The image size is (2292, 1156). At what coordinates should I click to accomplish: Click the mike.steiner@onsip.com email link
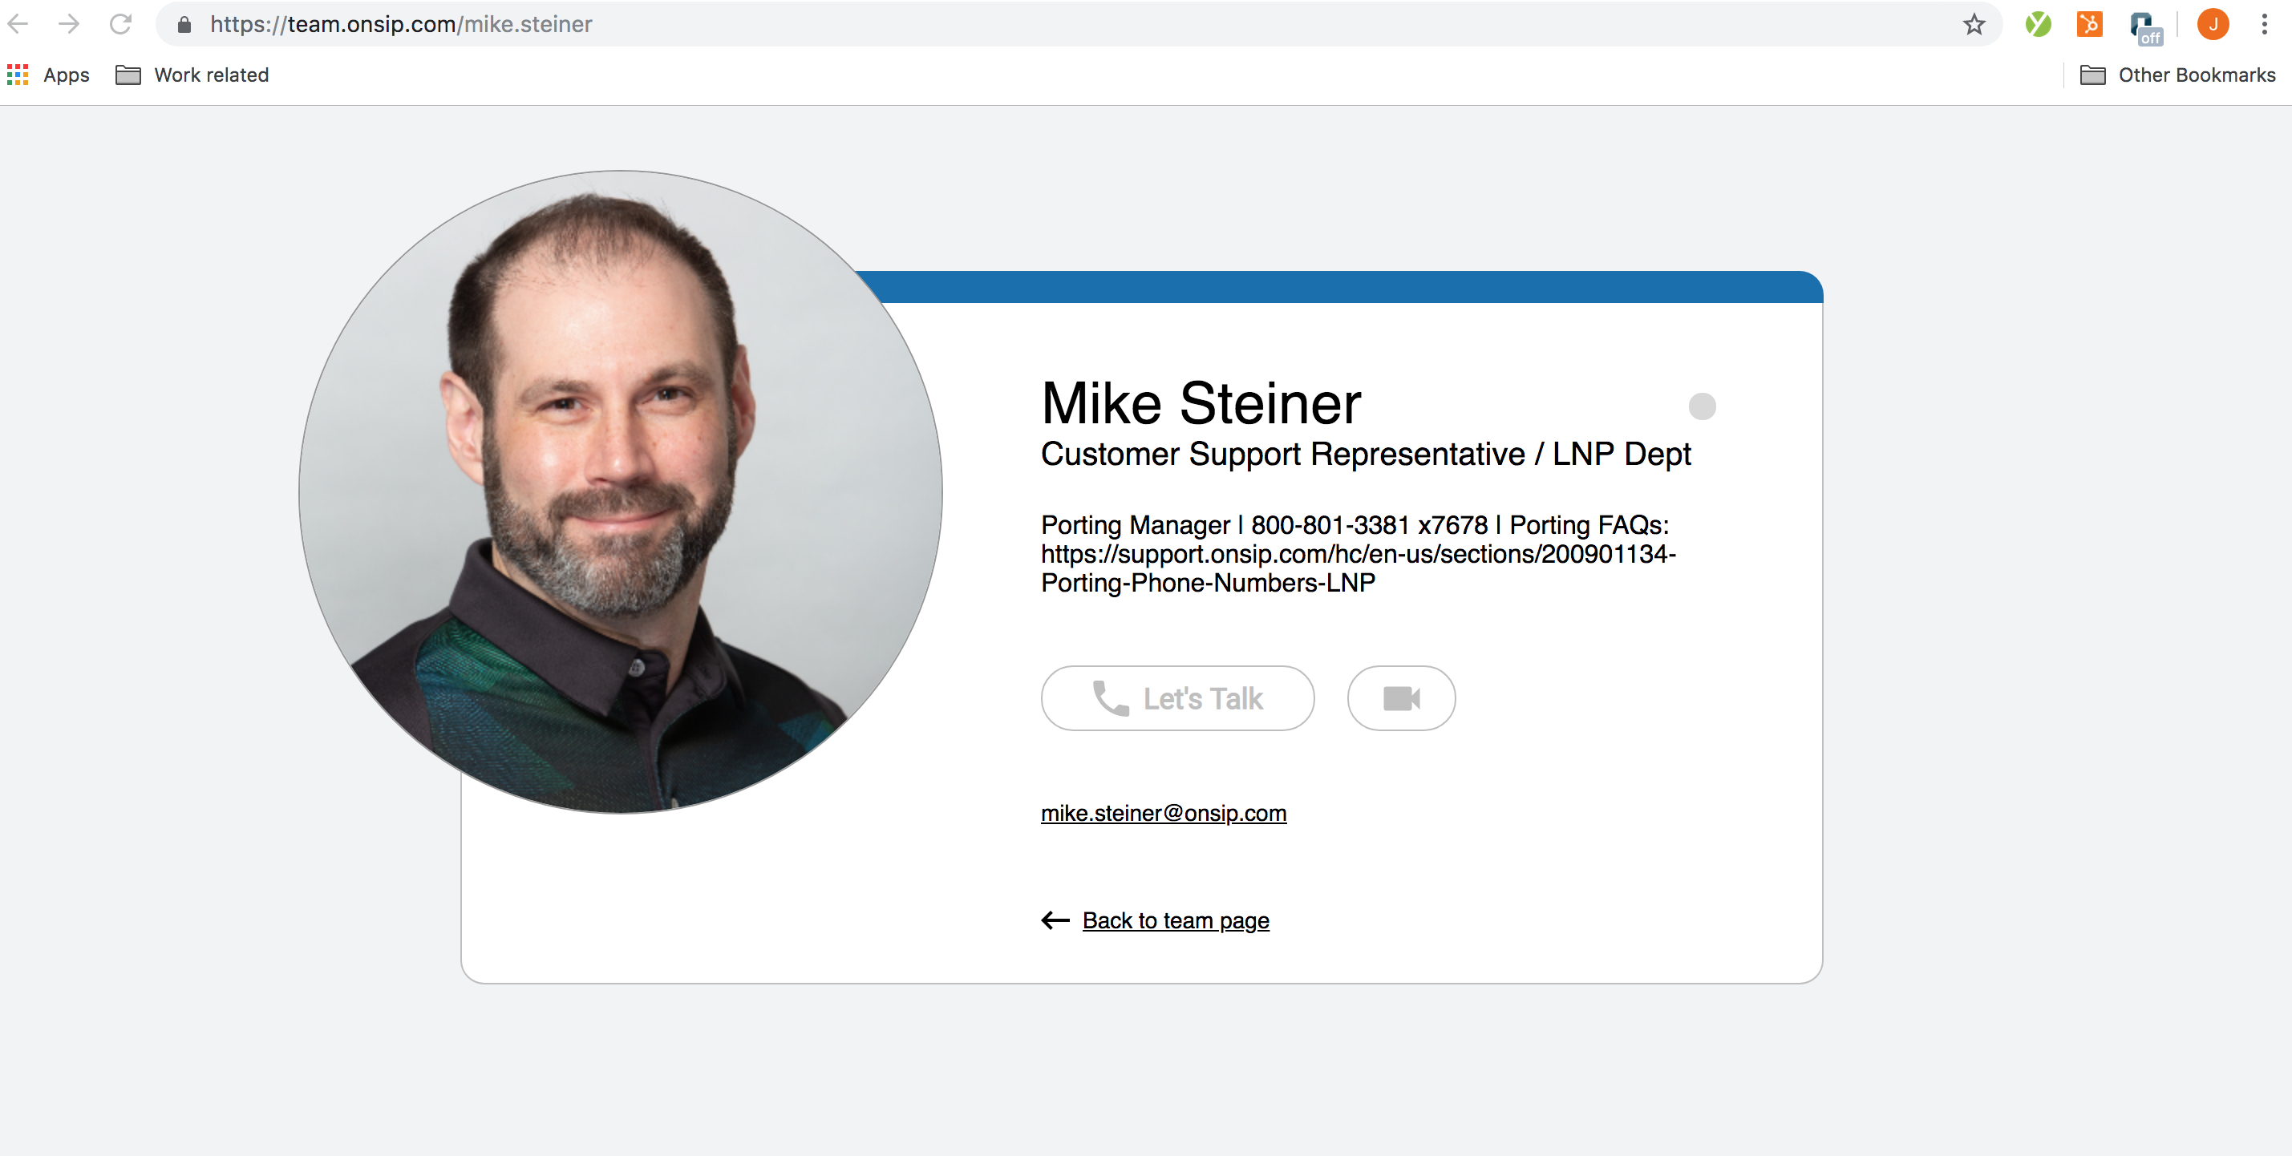pos(1164,813)
